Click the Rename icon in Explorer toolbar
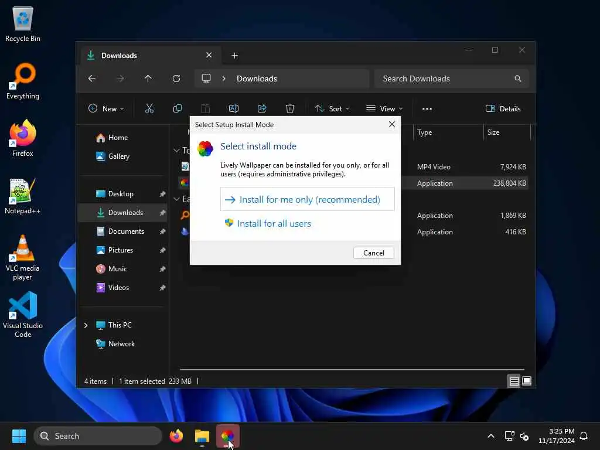Image resolution: width=600 pixels, height=450 pixels. (x=233, y=108)
